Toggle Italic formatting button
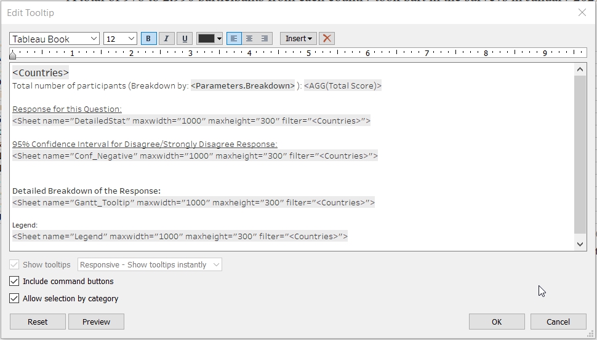Image resolution: width=597 pixels, height=340 pixels. (166, 39)
